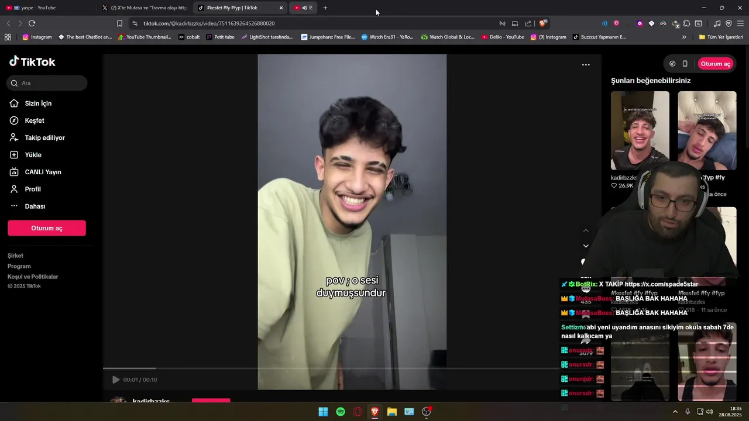The image size is (749, 421).
Task: Open Sizin İçin feed
Action: coord(38,103)
